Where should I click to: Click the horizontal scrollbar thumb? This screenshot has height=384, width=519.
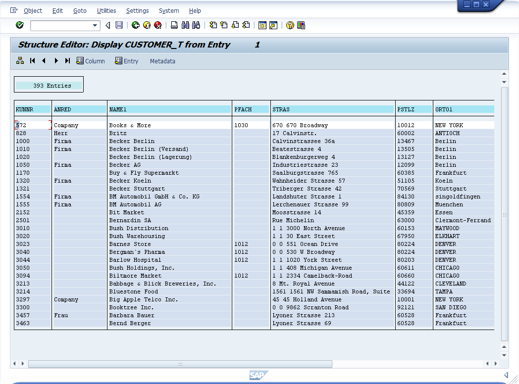[x=180, y=364]
